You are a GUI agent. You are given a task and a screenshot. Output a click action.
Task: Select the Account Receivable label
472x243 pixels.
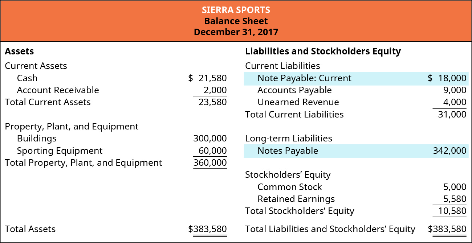(58, 90)
